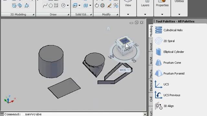Select the UCS Previous tool
Image resolution: width=207 pixels, height=116 pixels.
(168, 95)
